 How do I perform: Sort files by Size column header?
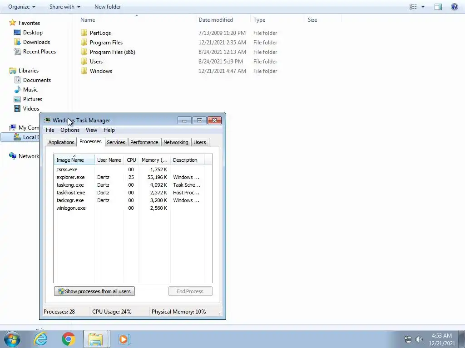[323, 20]
